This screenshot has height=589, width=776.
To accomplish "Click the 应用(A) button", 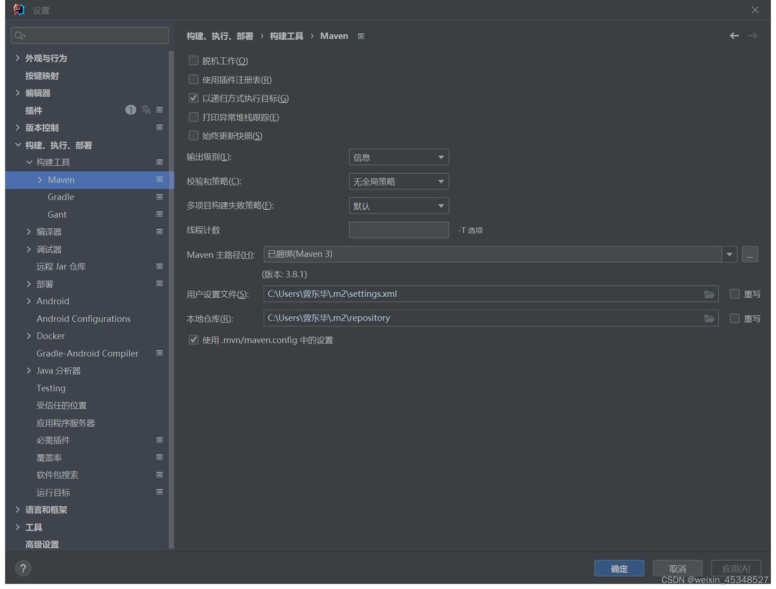I will tap(736, 569).
